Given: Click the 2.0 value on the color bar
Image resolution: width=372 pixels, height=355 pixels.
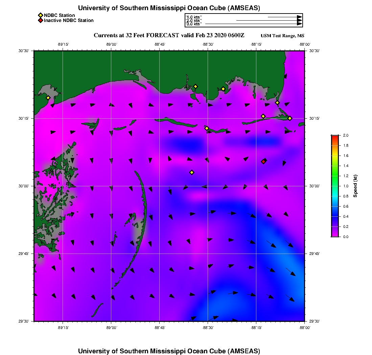Looking at the screenshot, I should [x=346, y=136].
